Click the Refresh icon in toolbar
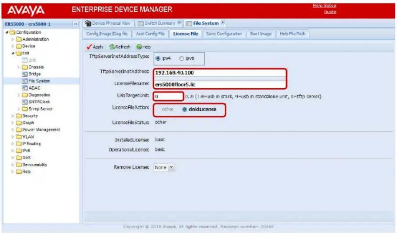The image size is (397, 233). tap(112, 47)
